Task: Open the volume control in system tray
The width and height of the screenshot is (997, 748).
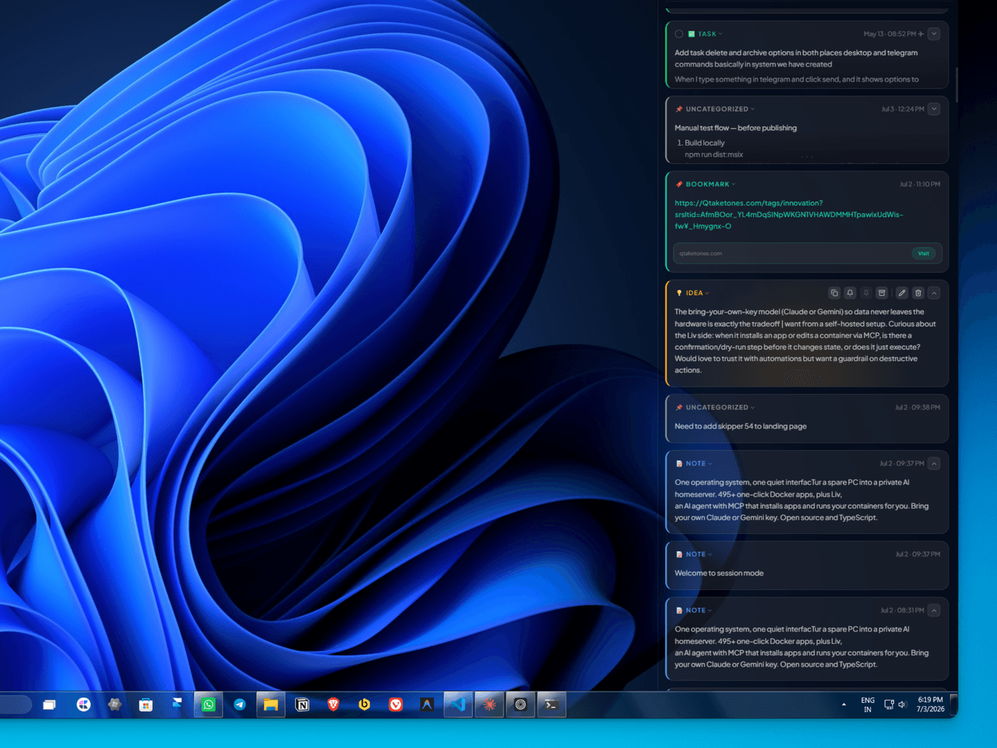Action: point(902,705)
